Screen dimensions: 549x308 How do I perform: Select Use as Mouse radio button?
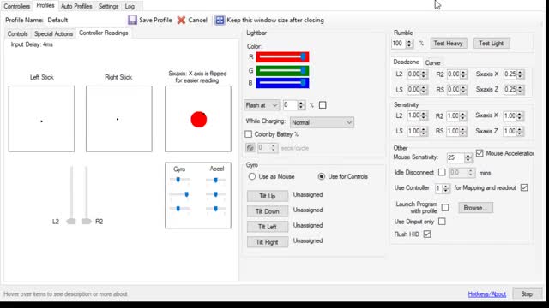click(x=251, y=177)
